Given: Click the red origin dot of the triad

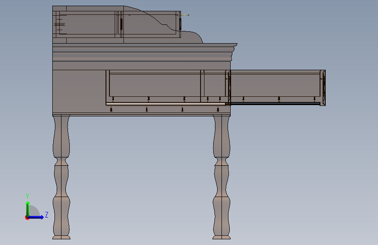Looking at the screenshot, I should 27,218.
